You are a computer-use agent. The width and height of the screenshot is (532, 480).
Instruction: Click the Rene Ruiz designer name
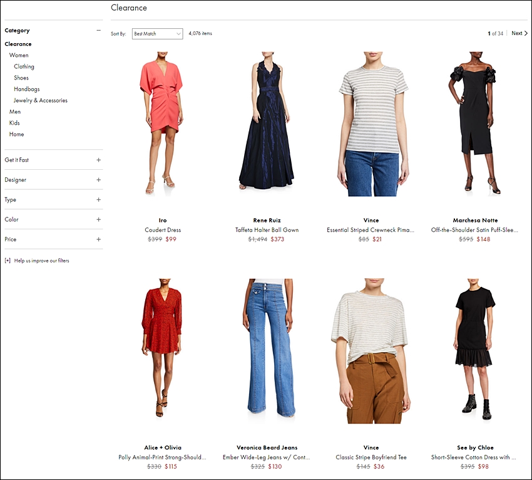(267, 220)
